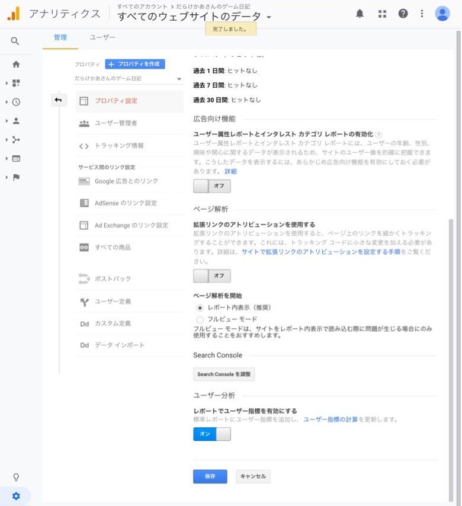Open サイトで拡張リンクのアトリビューションを設定する手順 link
The image size is (462, 506).
click(x=320, y=252)
